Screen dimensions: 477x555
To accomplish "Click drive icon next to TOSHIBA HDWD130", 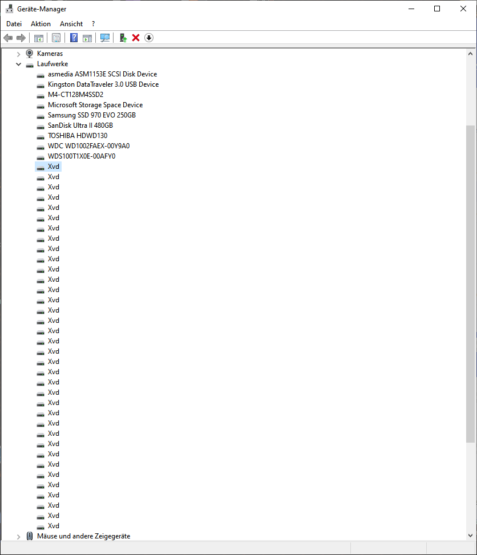I will coord(41,137).
